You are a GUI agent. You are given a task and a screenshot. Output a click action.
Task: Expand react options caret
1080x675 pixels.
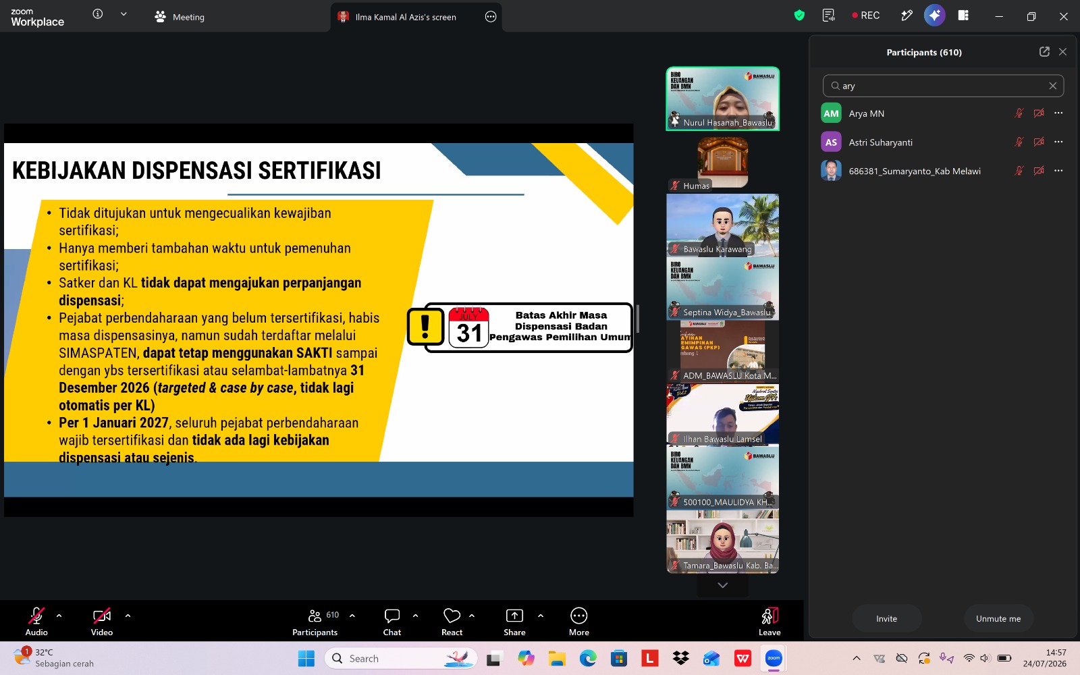[x=472, y=616]
